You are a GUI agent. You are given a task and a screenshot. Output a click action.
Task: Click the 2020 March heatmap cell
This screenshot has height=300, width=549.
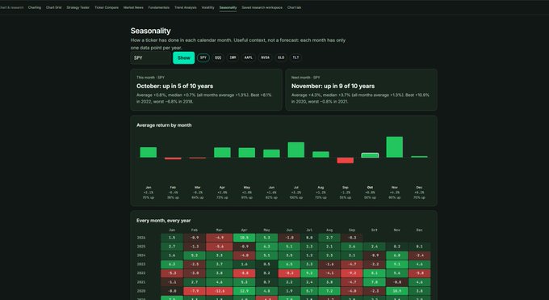click(x=219, y=291)
